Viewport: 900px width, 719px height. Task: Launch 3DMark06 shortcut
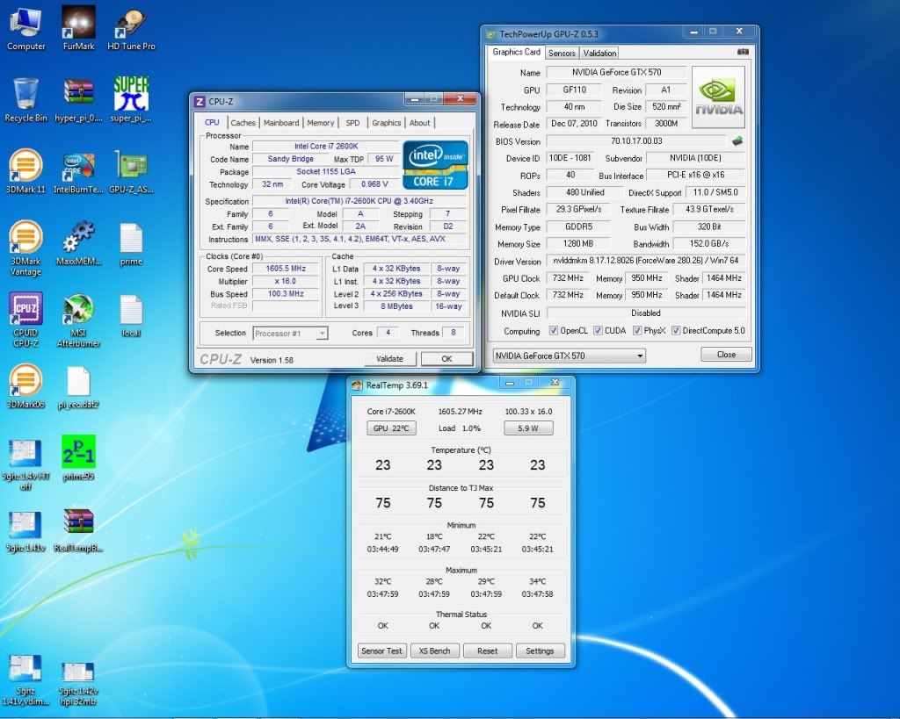25,386
